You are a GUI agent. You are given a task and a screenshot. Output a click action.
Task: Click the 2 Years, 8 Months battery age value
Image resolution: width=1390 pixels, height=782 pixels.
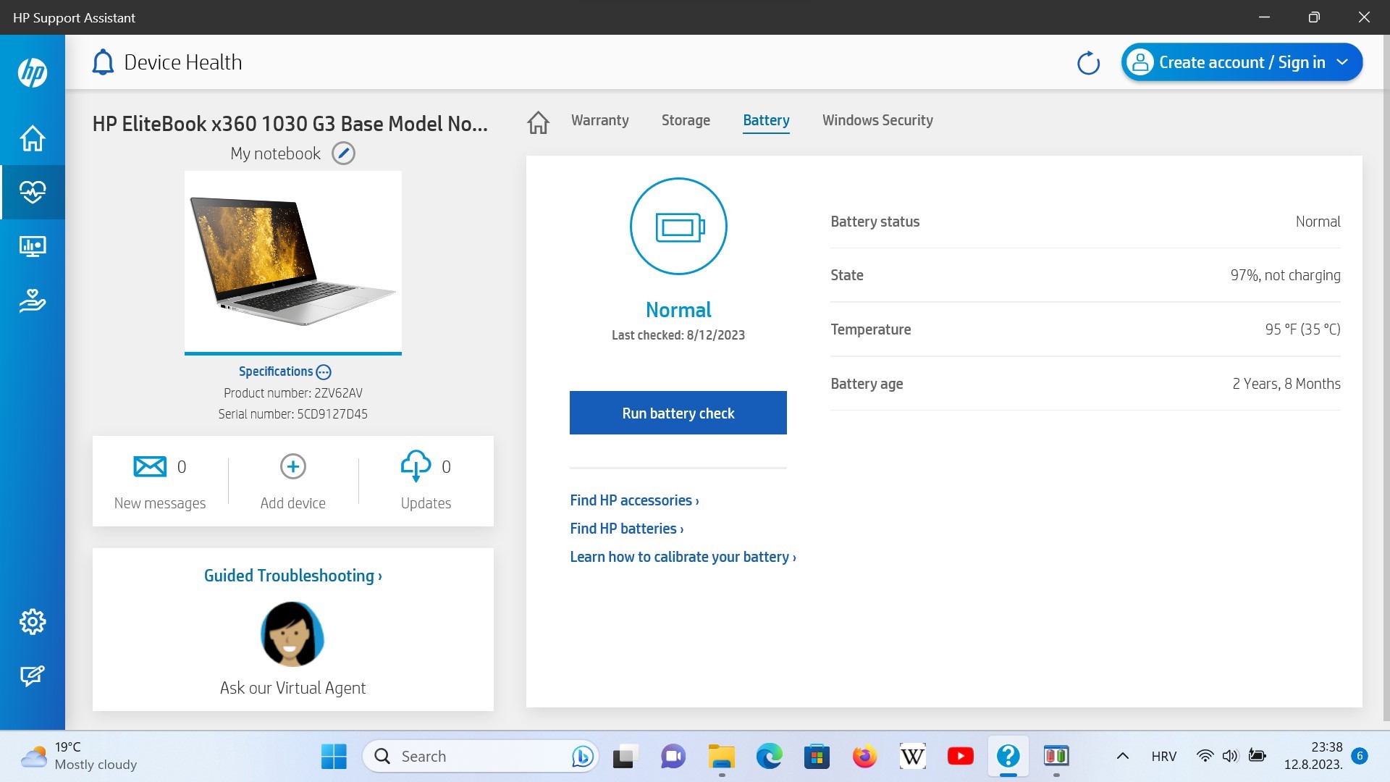[1286, 384]
